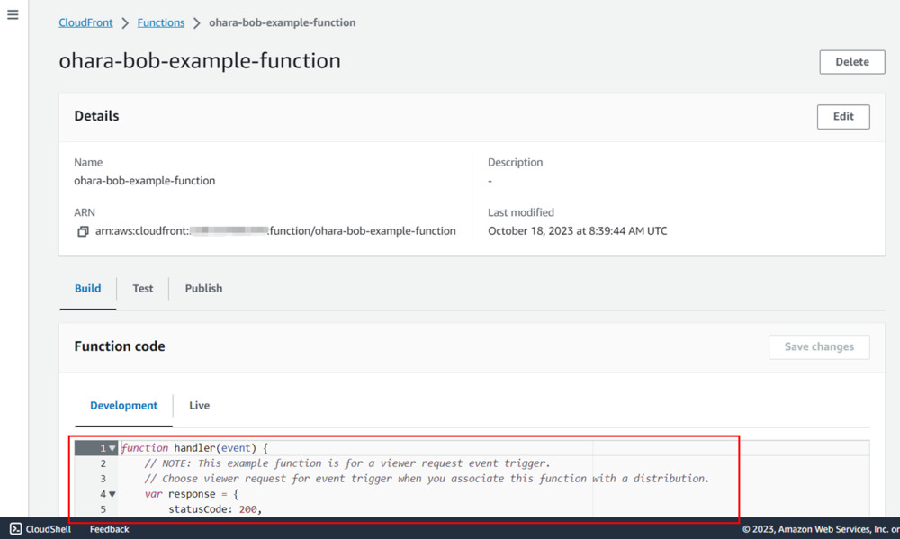
Task: Open CloudShell icon in the footer
Action: (x=16, y=529)
